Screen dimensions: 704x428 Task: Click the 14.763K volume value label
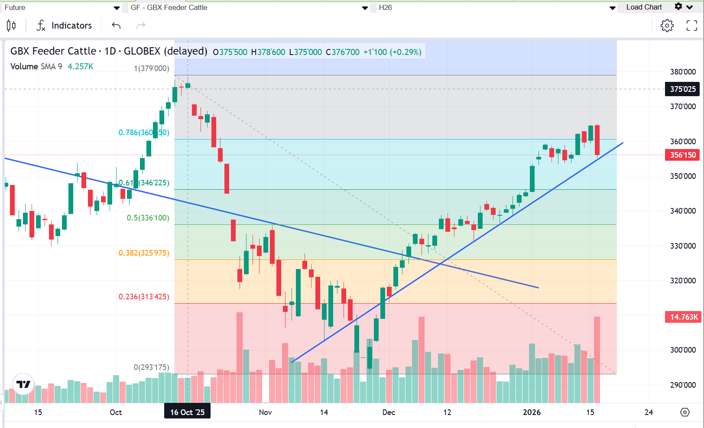[683, 317]
